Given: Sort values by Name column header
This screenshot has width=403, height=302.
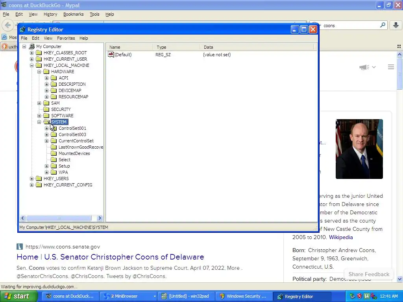Looking at the screenshot, I should (130, 47).
